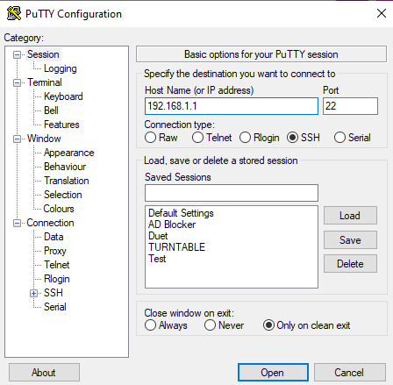This screenshot has height=385, width=393.
Task: Select Telnet connection type radio button
Action: tap(197, 138)
